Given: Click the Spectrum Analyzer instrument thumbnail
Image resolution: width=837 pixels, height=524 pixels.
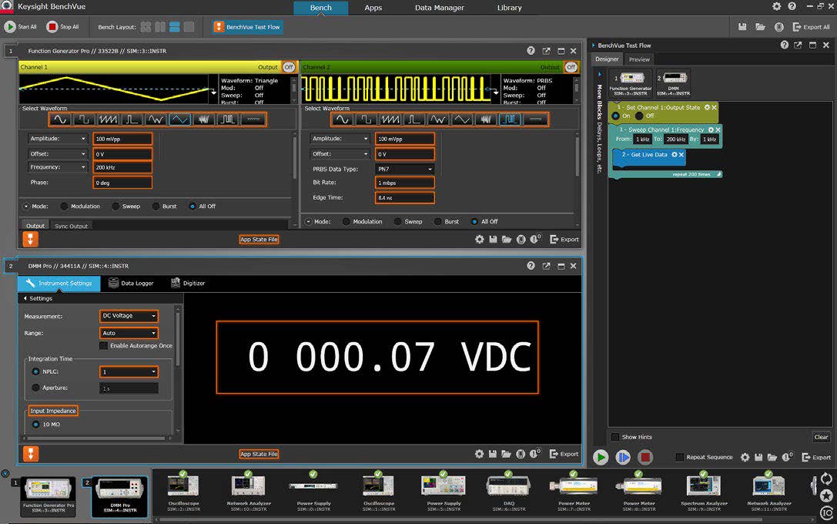Looking at the screenshot, I should tap(702, 491).
